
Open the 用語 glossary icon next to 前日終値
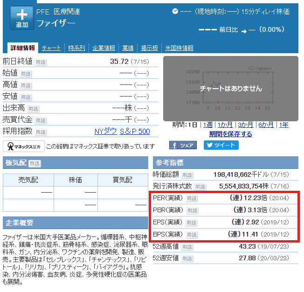point(41,63)
